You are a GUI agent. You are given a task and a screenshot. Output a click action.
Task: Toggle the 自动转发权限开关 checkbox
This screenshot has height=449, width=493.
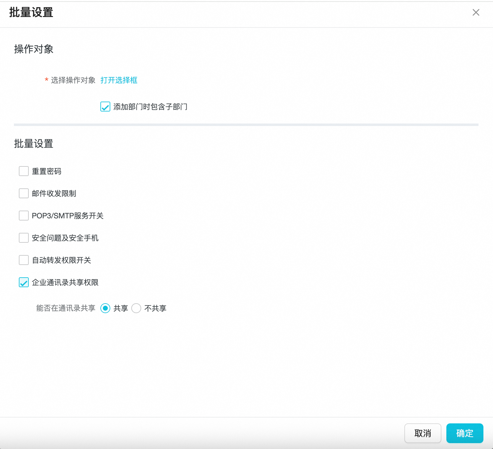coord(24,260)
